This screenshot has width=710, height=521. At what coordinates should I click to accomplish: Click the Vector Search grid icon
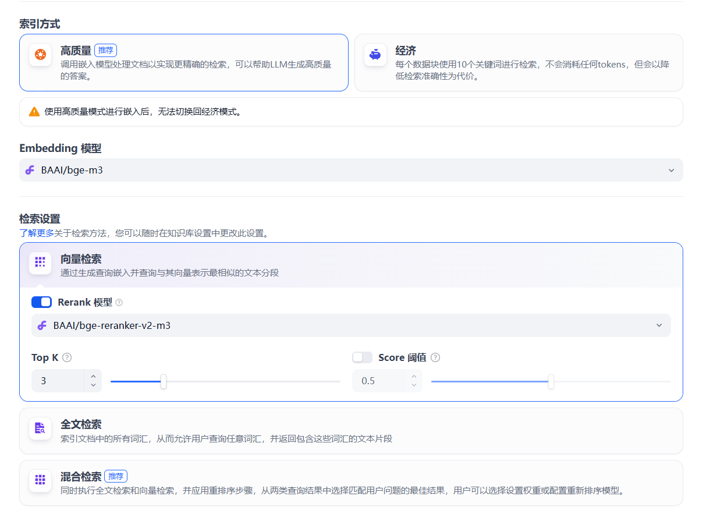pyautogui.click(x=40, y=263)
